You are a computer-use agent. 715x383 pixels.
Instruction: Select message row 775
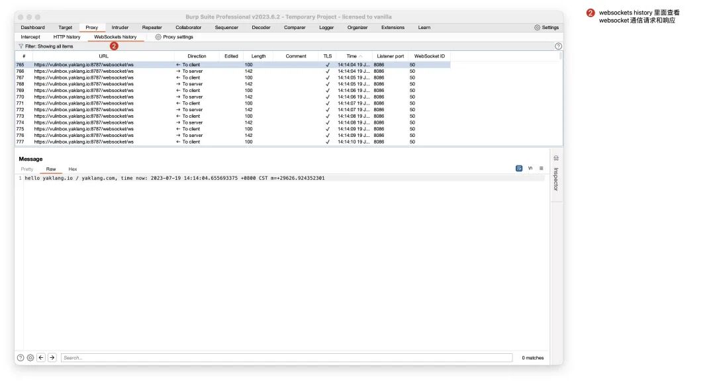click(x=232, y=129)
